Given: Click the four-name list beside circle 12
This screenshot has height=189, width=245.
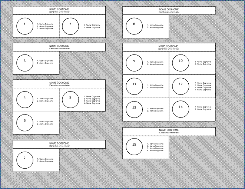Looking at the screenshot, I should 203,86.
